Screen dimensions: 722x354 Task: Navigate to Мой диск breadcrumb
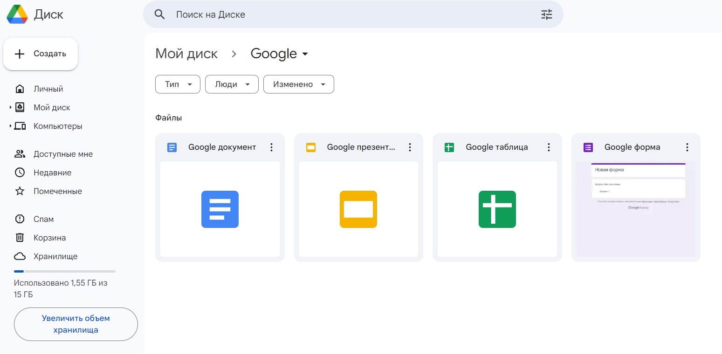tap(186, 53)
